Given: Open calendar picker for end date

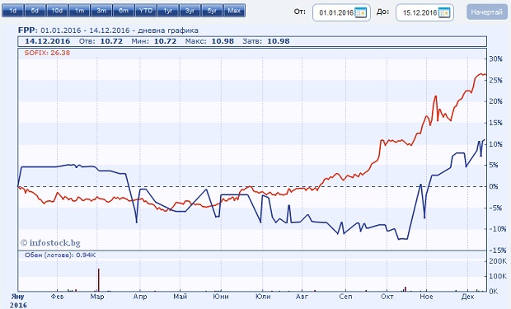Looking at the screenshot, I should click(x=444, y=12).
